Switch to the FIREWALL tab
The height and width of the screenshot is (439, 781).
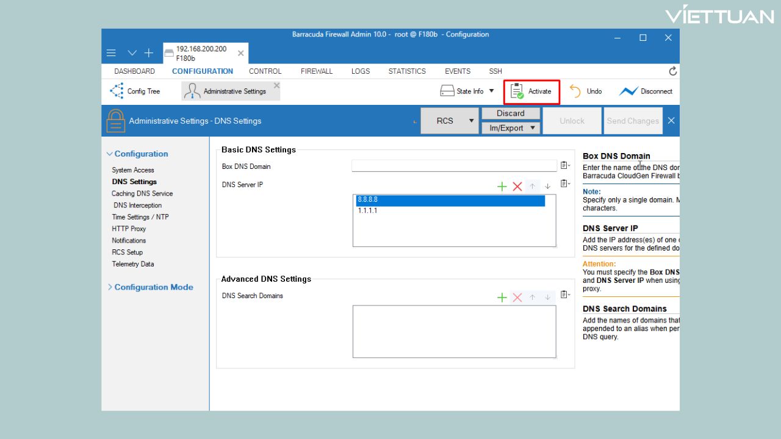tap(317, 71)
